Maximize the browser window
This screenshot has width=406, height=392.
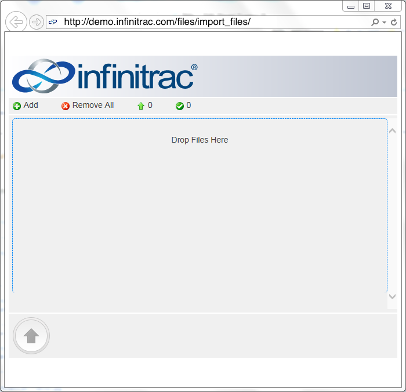point(367,6)
